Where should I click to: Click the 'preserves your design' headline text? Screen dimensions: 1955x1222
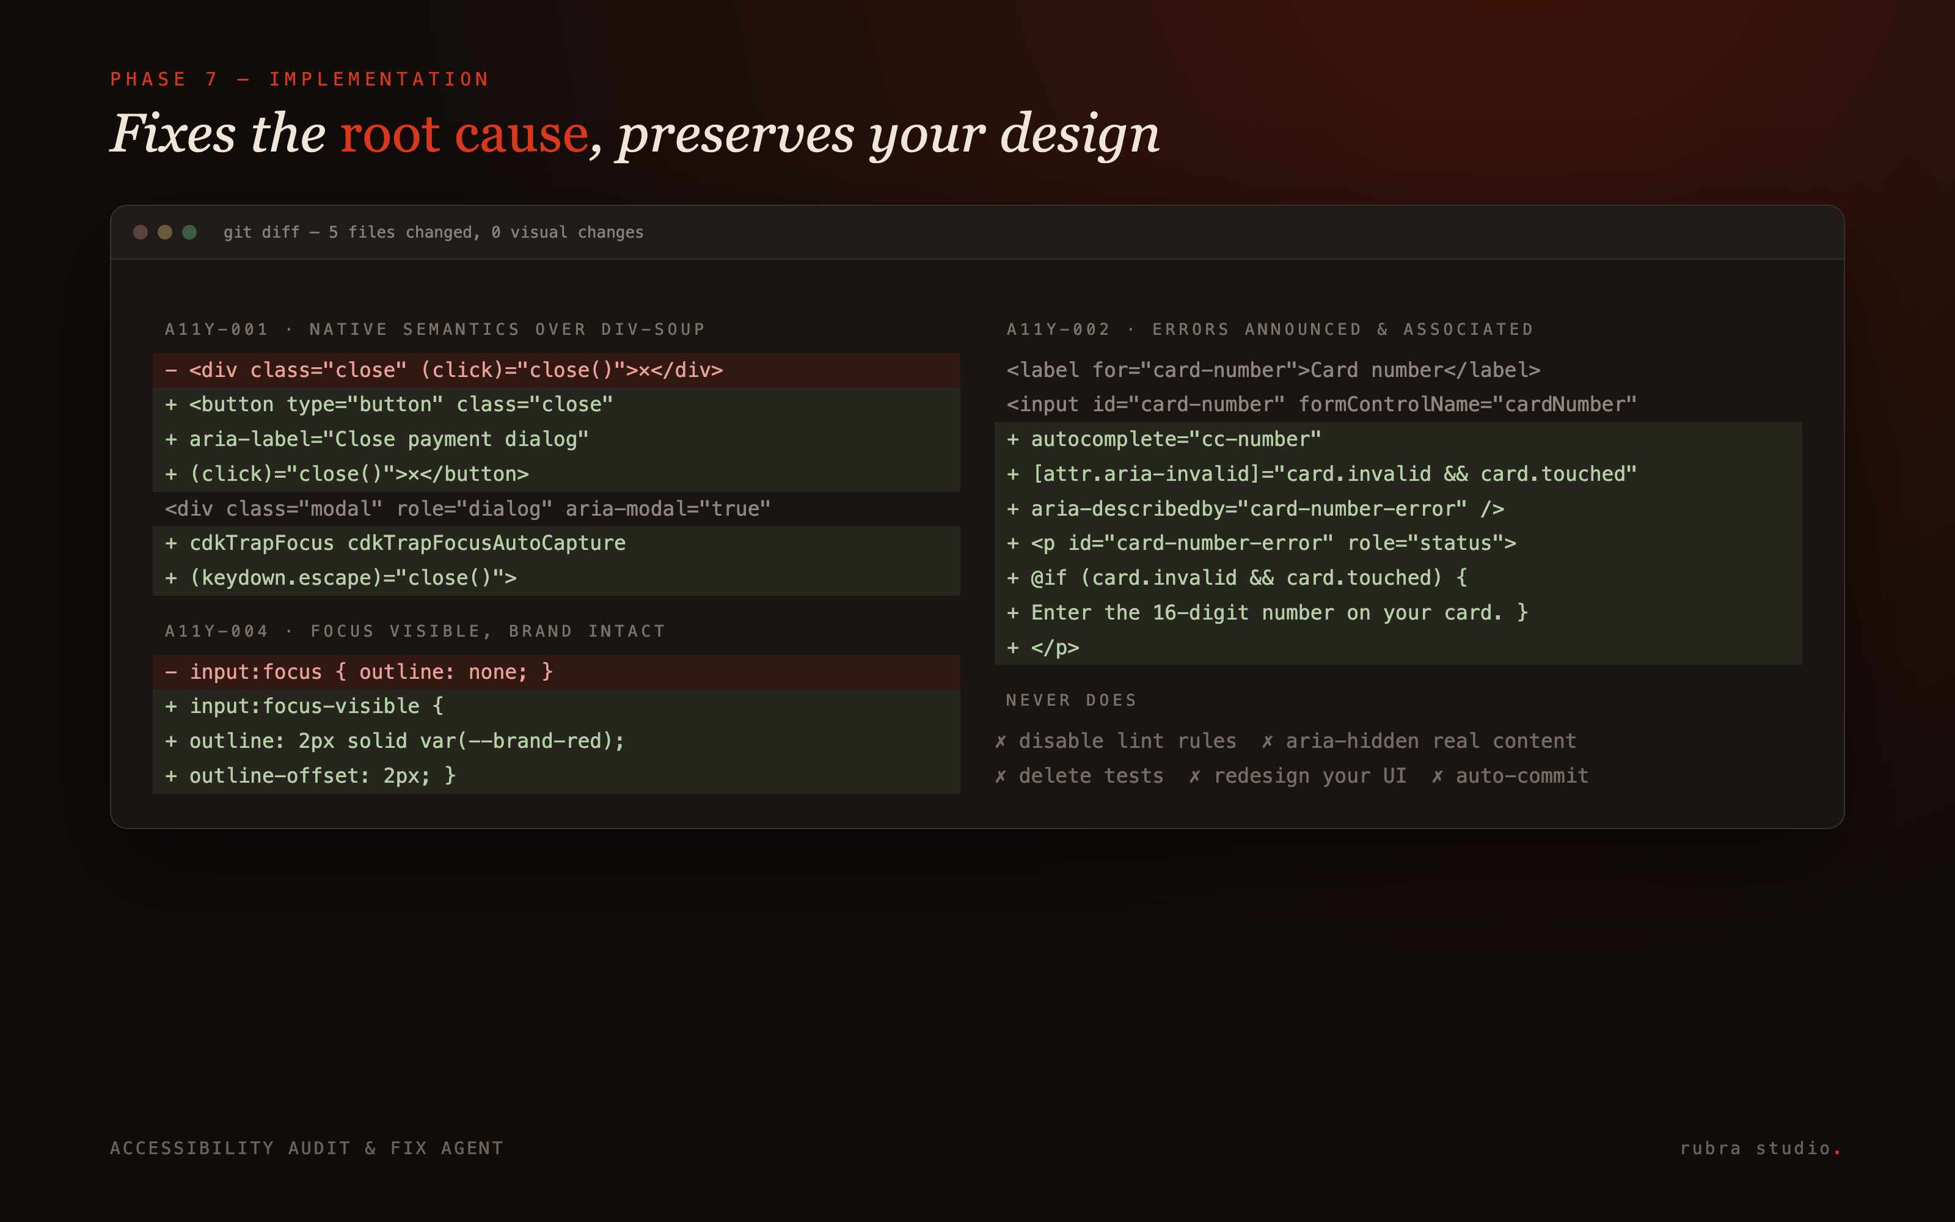[x=889, y=134]
